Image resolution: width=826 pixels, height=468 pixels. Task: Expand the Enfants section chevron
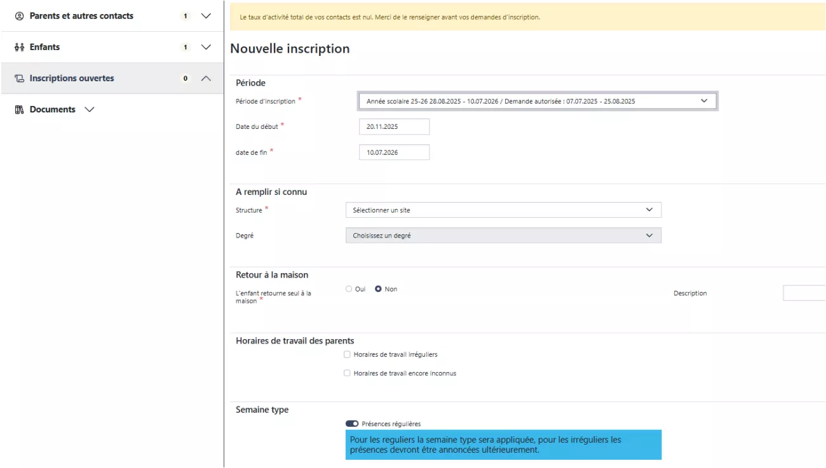[205, 47]
